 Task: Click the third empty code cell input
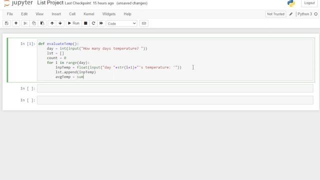click(x=175, y=100)
